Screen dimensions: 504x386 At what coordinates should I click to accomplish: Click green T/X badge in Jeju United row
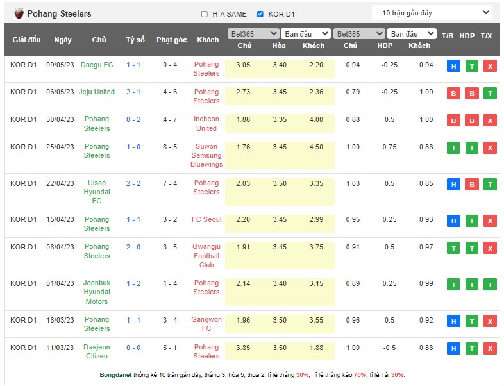click(x=490, y=94)
